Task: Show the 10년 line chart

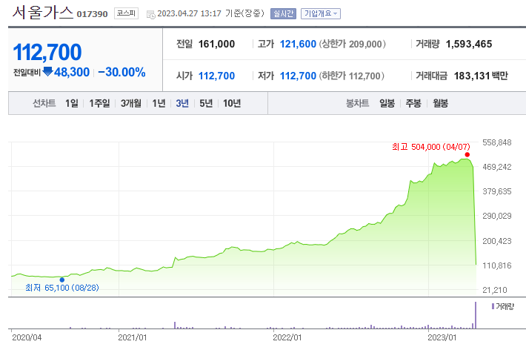Action: [x=232, y=103]
